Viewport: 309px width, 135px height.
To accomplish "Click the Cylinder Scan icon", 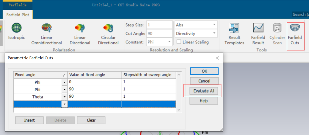I will pyautogui.click(x=277, y=29).
